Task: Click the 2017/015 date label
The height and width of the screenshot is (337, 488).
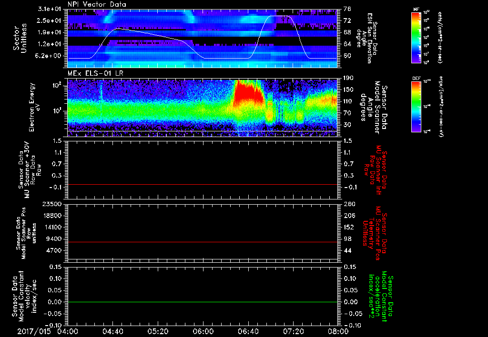Action: click(x=34, y=331)
